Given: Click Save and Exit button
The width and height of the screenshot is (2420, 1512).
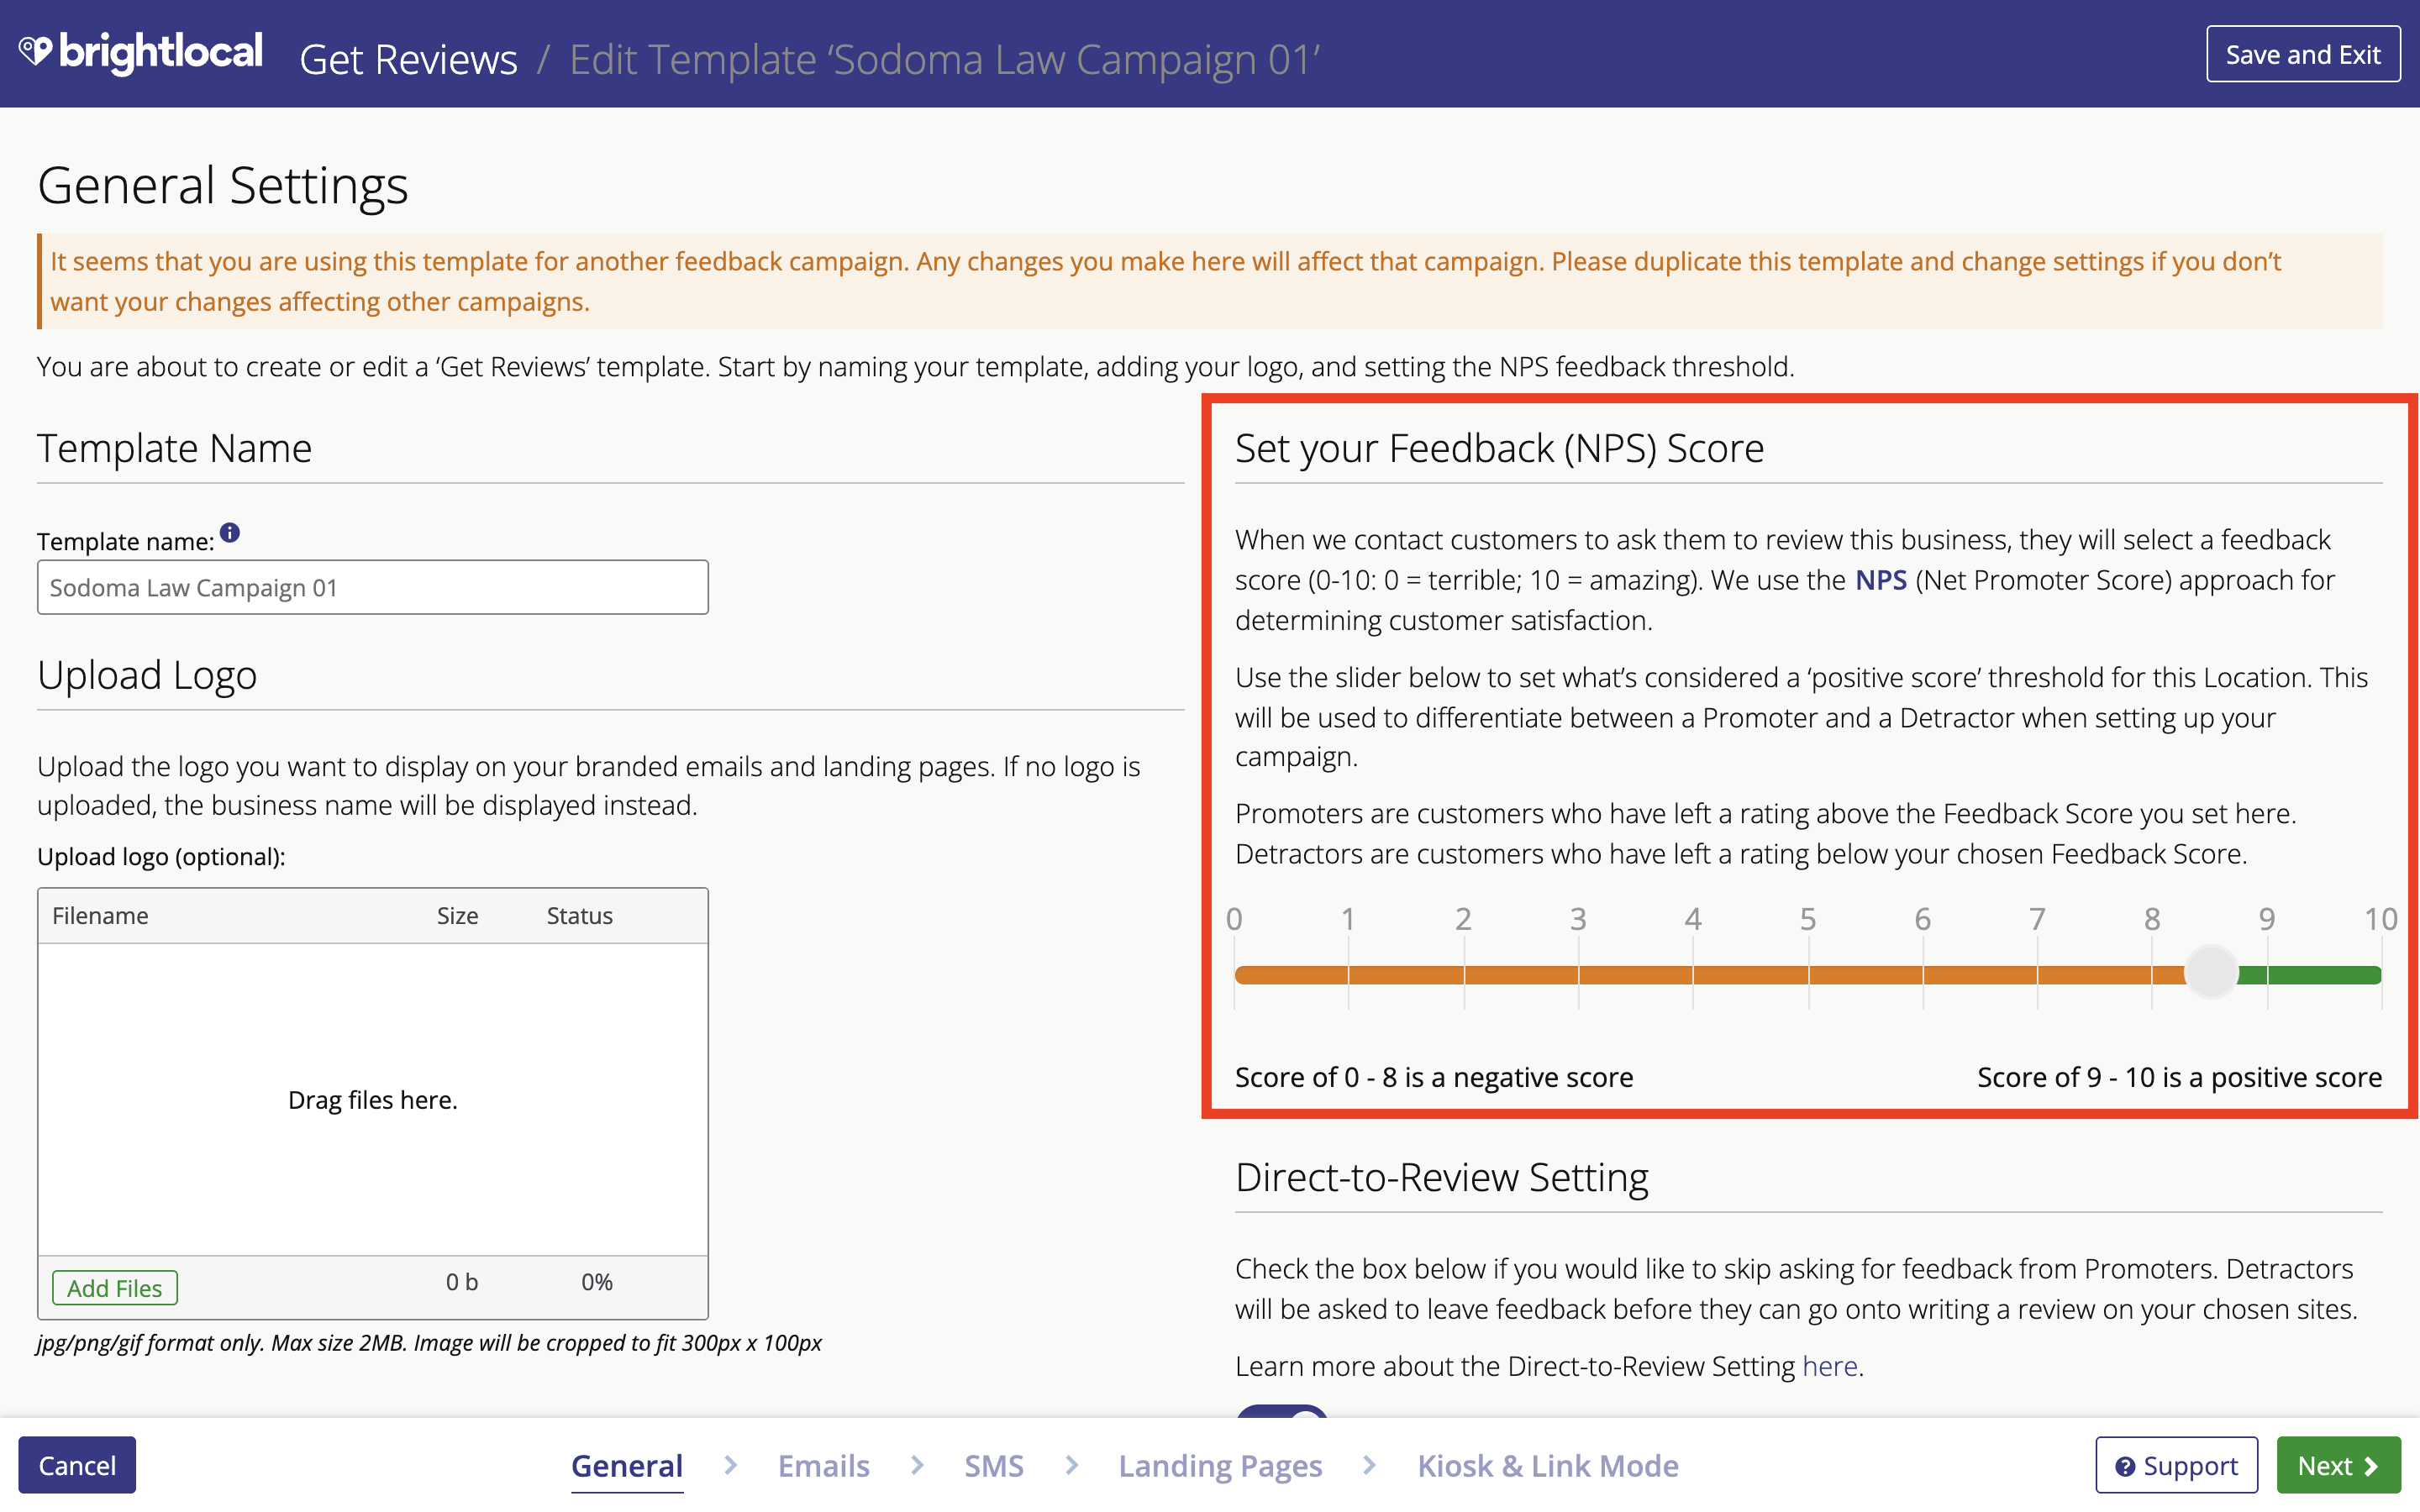Looking at the screenshot, I should (2302, 54).
